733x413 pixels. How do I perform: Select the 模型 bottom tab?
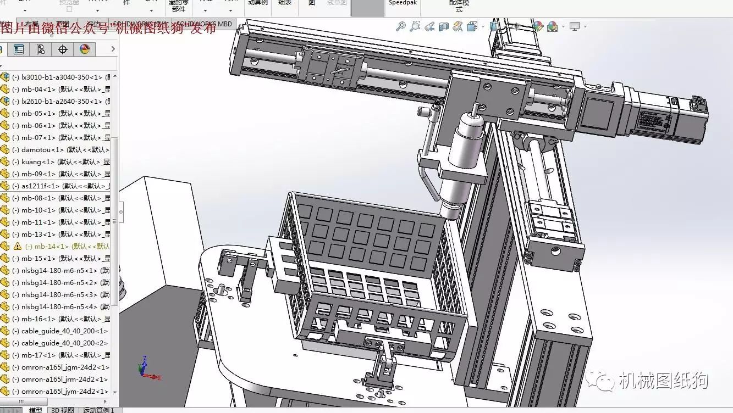tap(35, 410)
